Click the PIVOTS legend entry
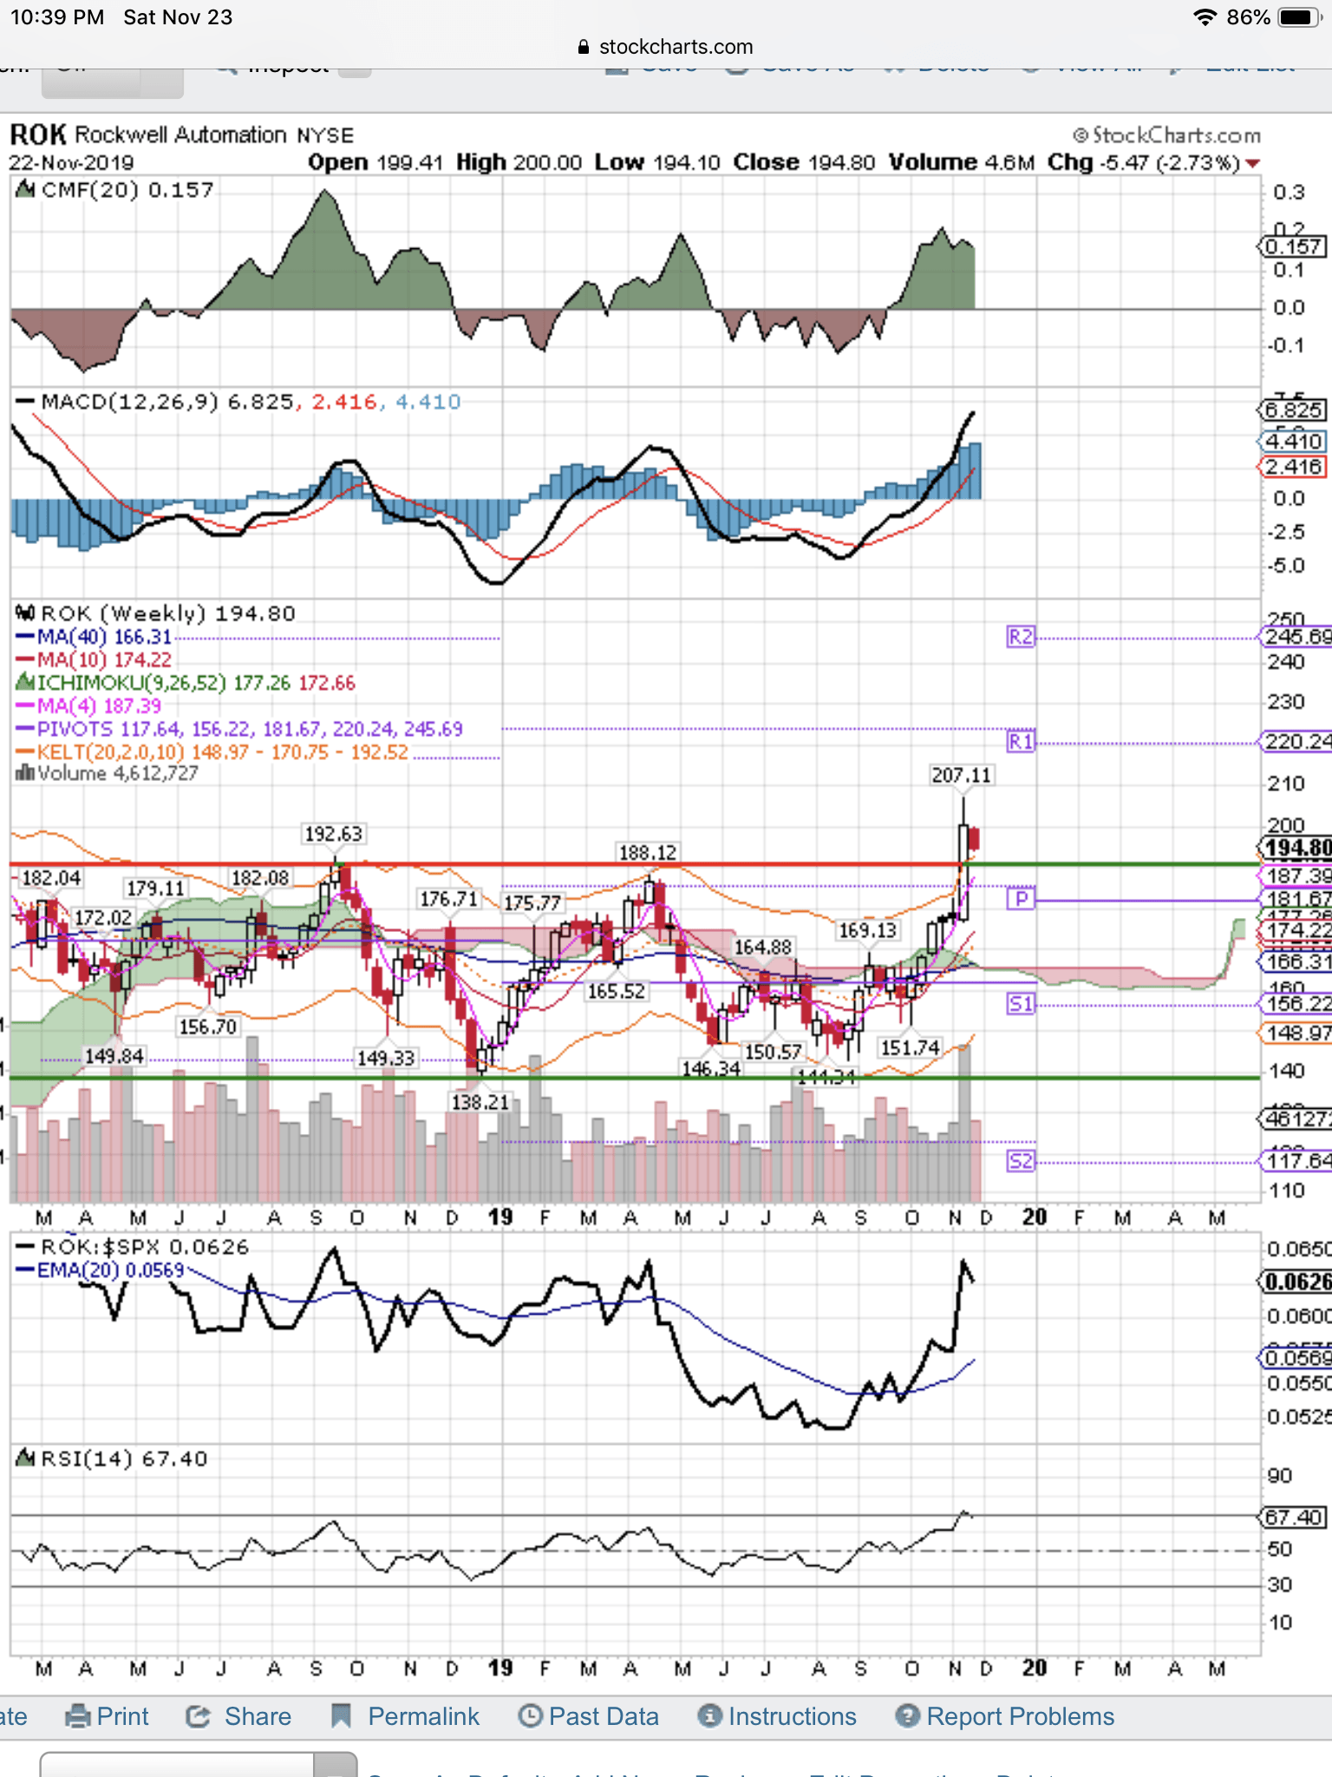 [239, 729]
